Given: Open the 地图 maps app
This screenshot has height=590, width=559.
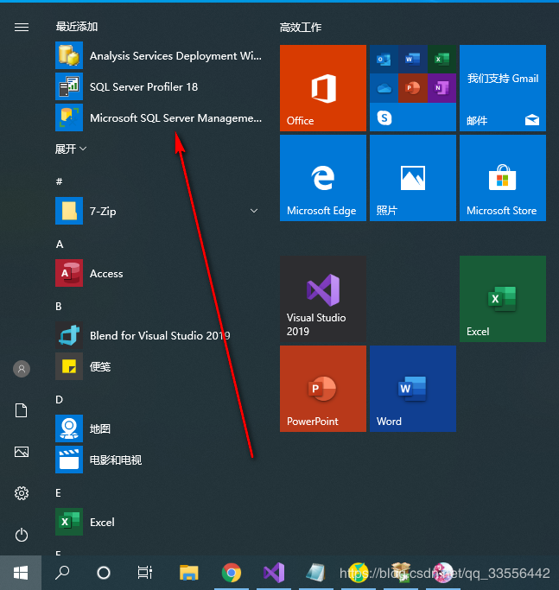Looking at the screenshot, I should point(158,428).
